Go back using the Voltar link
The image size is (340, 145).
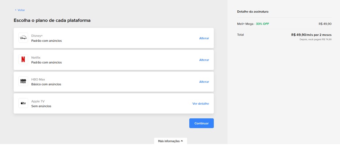[x=21, y=10]
